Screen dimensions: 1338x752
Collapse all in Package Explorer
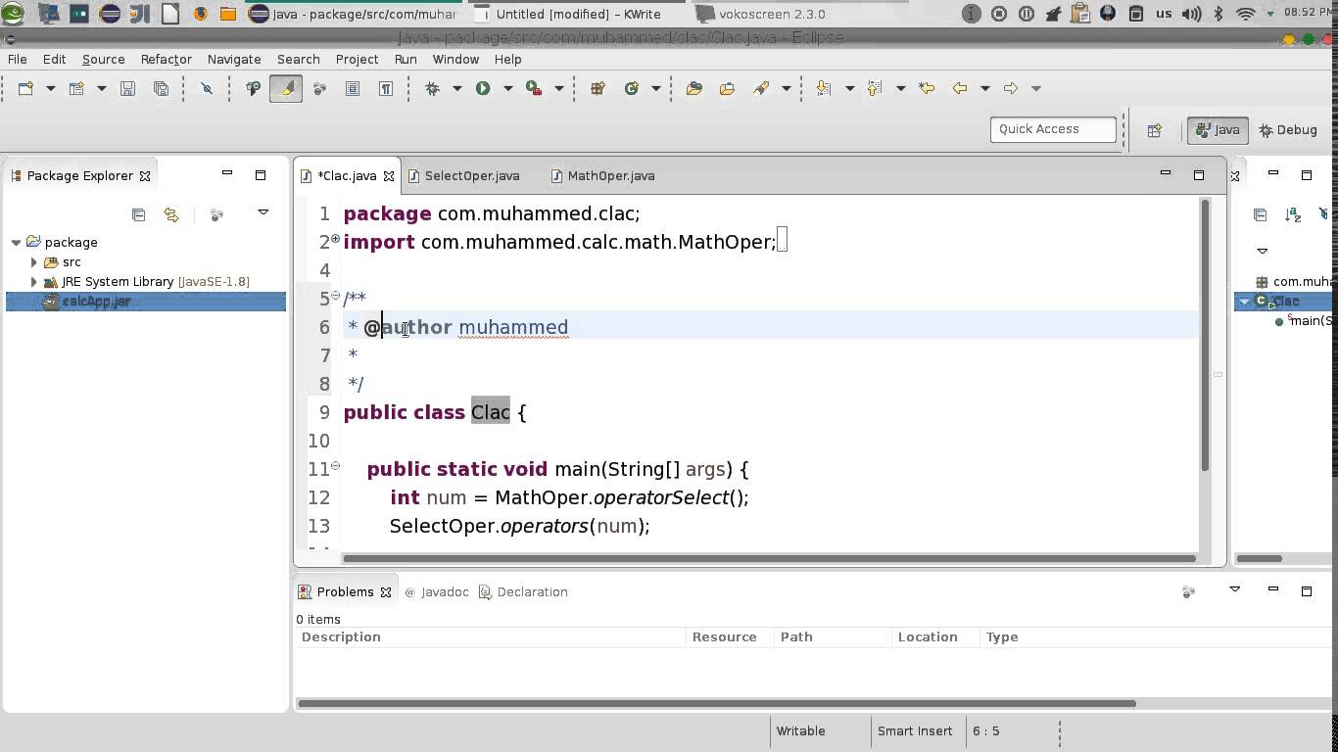point(138,214)
